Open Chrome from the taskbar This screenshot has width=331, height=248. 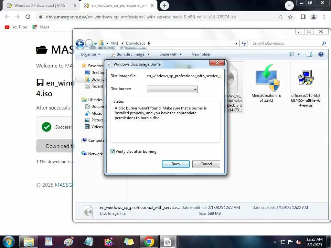pyautogui.click(x=149, y=242)
